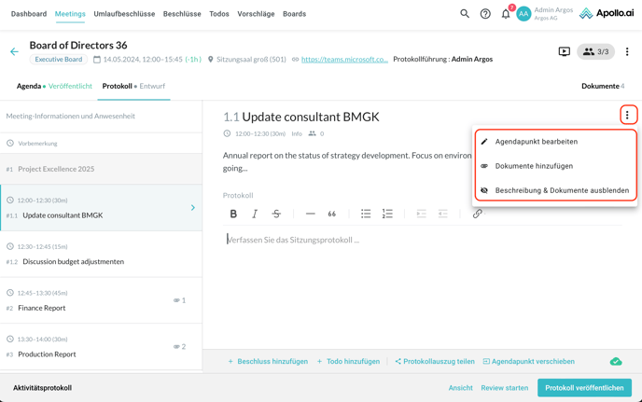The width and height of the screenshot is (642, 402).
Task: Insert link using chain icon
Action: pos(477,214)
